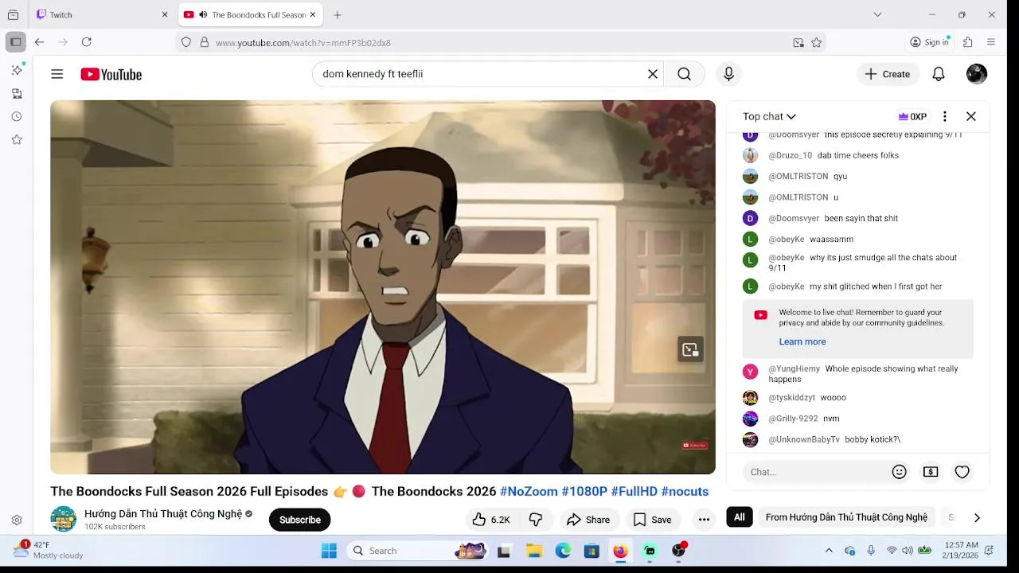The image size is (1019, 573).
Task: Open the weather widget showing 42°F
Action: click(49, 550)
